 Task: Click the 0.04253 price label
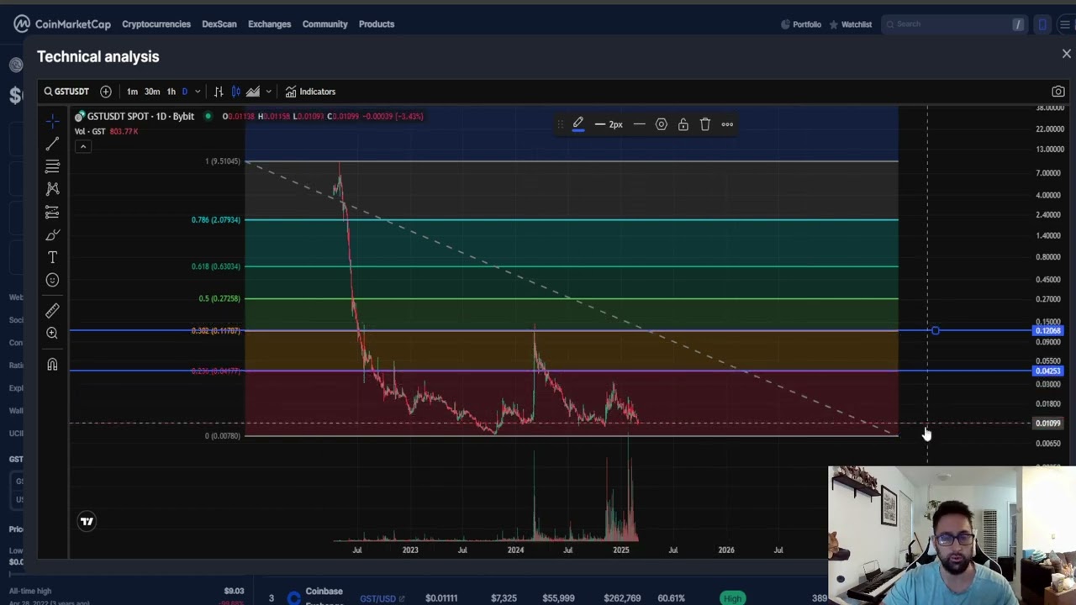(1048, 371)
